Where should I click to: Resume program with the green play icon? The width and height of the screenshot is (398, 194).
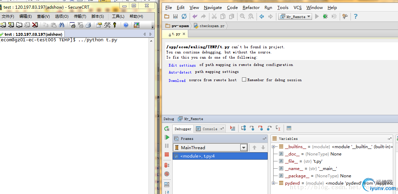click(x=167, y=137)
